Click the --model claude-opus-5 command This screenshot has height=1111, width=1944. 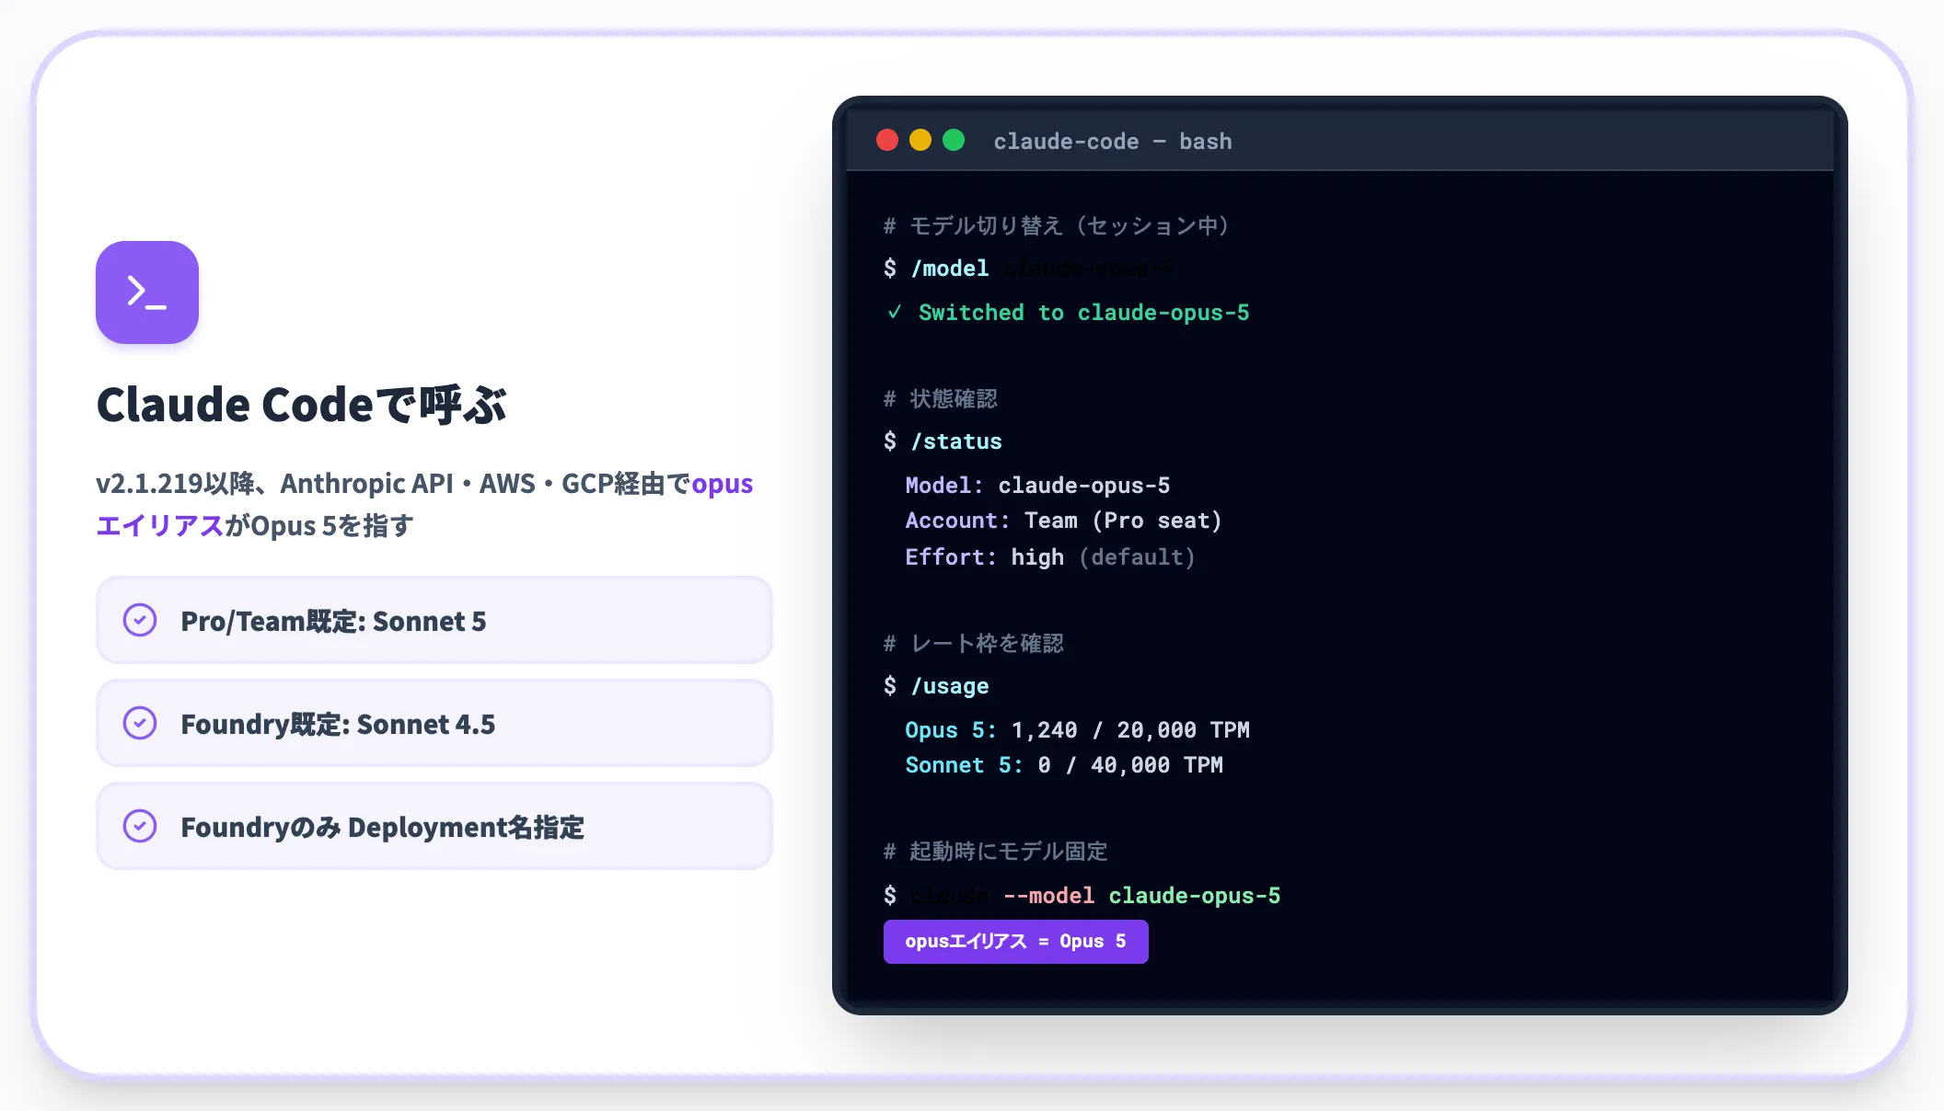1141,896
